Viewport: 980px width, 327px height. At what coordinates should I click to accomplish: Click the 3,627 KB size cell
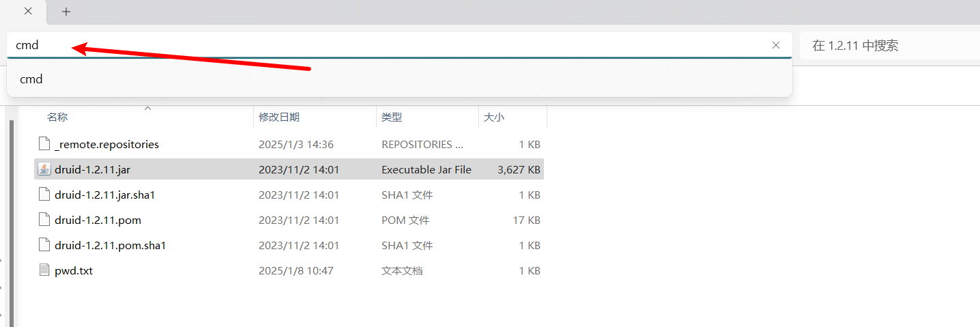pyautogui.click(x=519, y=169)
